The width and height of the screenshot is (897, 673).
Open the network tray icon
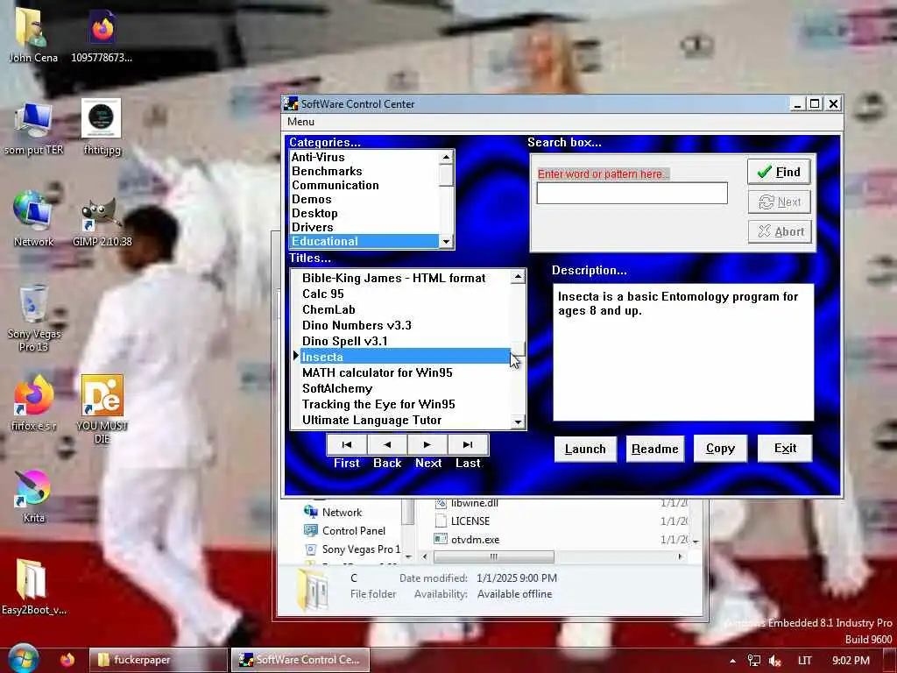coord(754,661)
